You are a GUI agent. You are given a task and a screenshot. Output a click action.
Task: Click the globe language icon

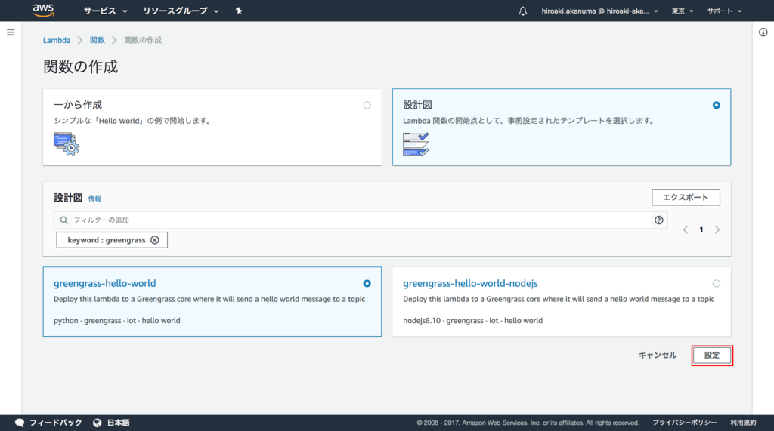98,423
